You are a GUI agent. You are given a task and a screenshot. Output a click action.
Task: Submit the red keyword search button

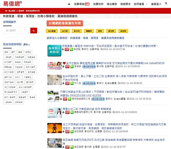(x=34, y=31)
